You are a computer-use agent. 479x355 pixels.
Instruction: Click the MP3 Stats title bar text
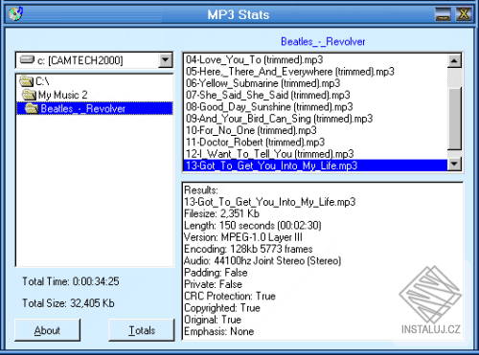coord(239,14)
